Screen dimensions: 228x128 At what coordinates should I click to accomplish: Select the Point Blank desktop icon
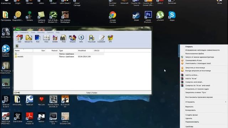click(6, 33)
